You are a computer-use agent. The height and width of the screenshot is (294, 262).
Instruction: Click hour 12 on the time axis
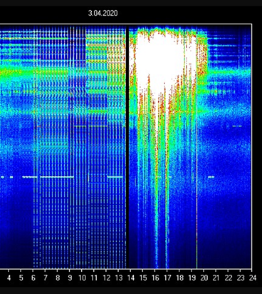pos(106,278)
